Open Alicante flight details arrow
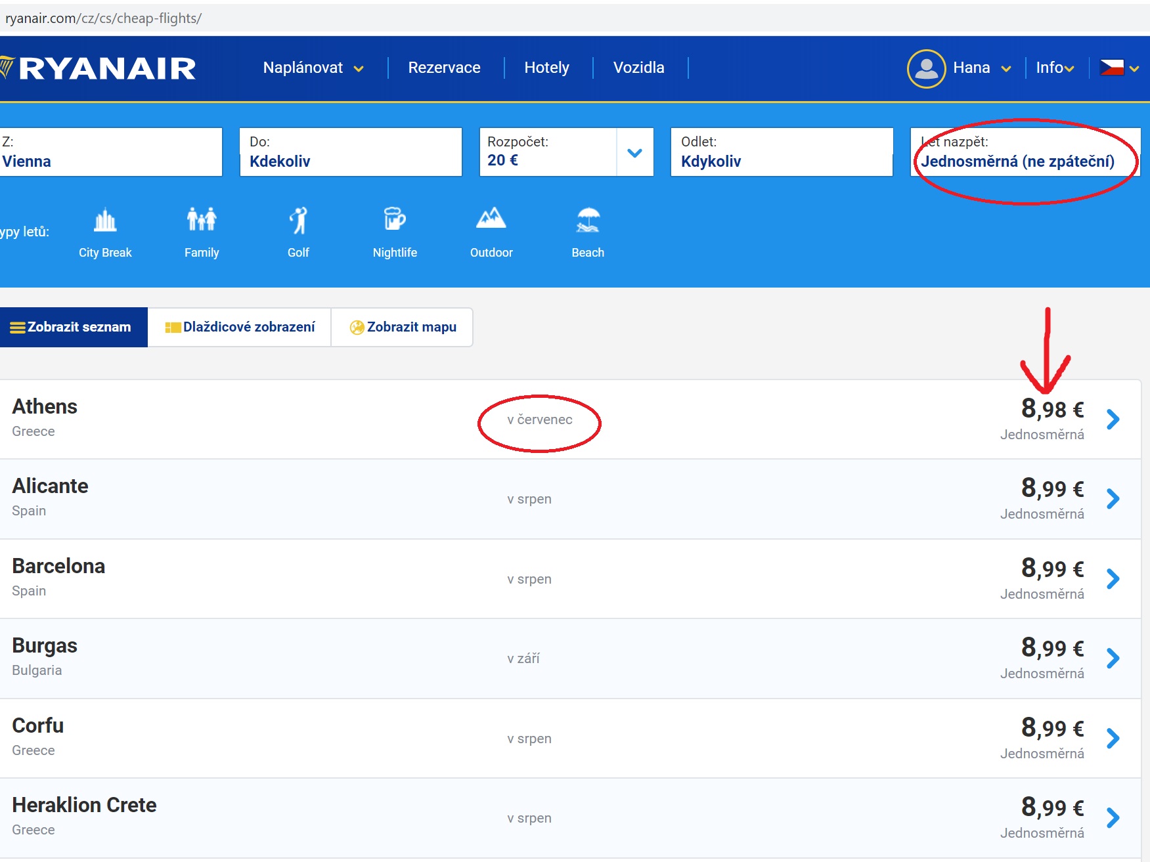The width and height of the screenshot is (1150, 862). pos(1113,499)
